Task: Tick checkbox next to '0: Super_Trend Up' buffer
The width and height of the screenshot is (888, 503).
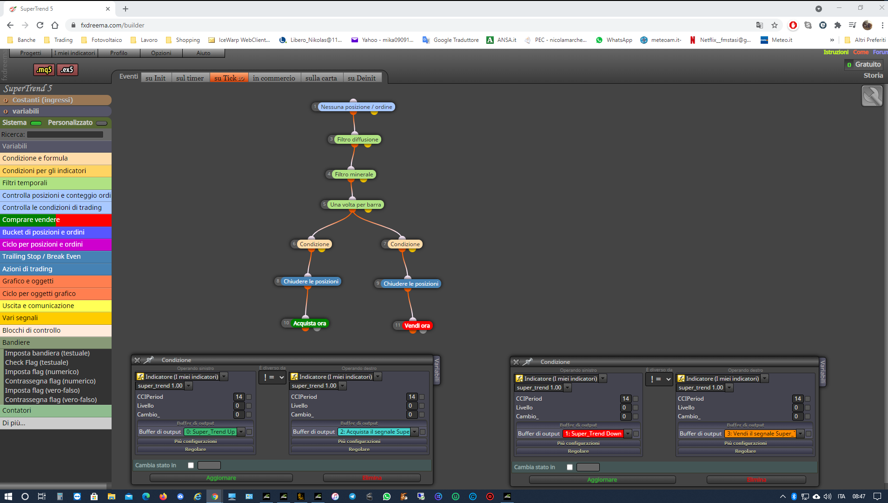Action: (x=249, y=432)
